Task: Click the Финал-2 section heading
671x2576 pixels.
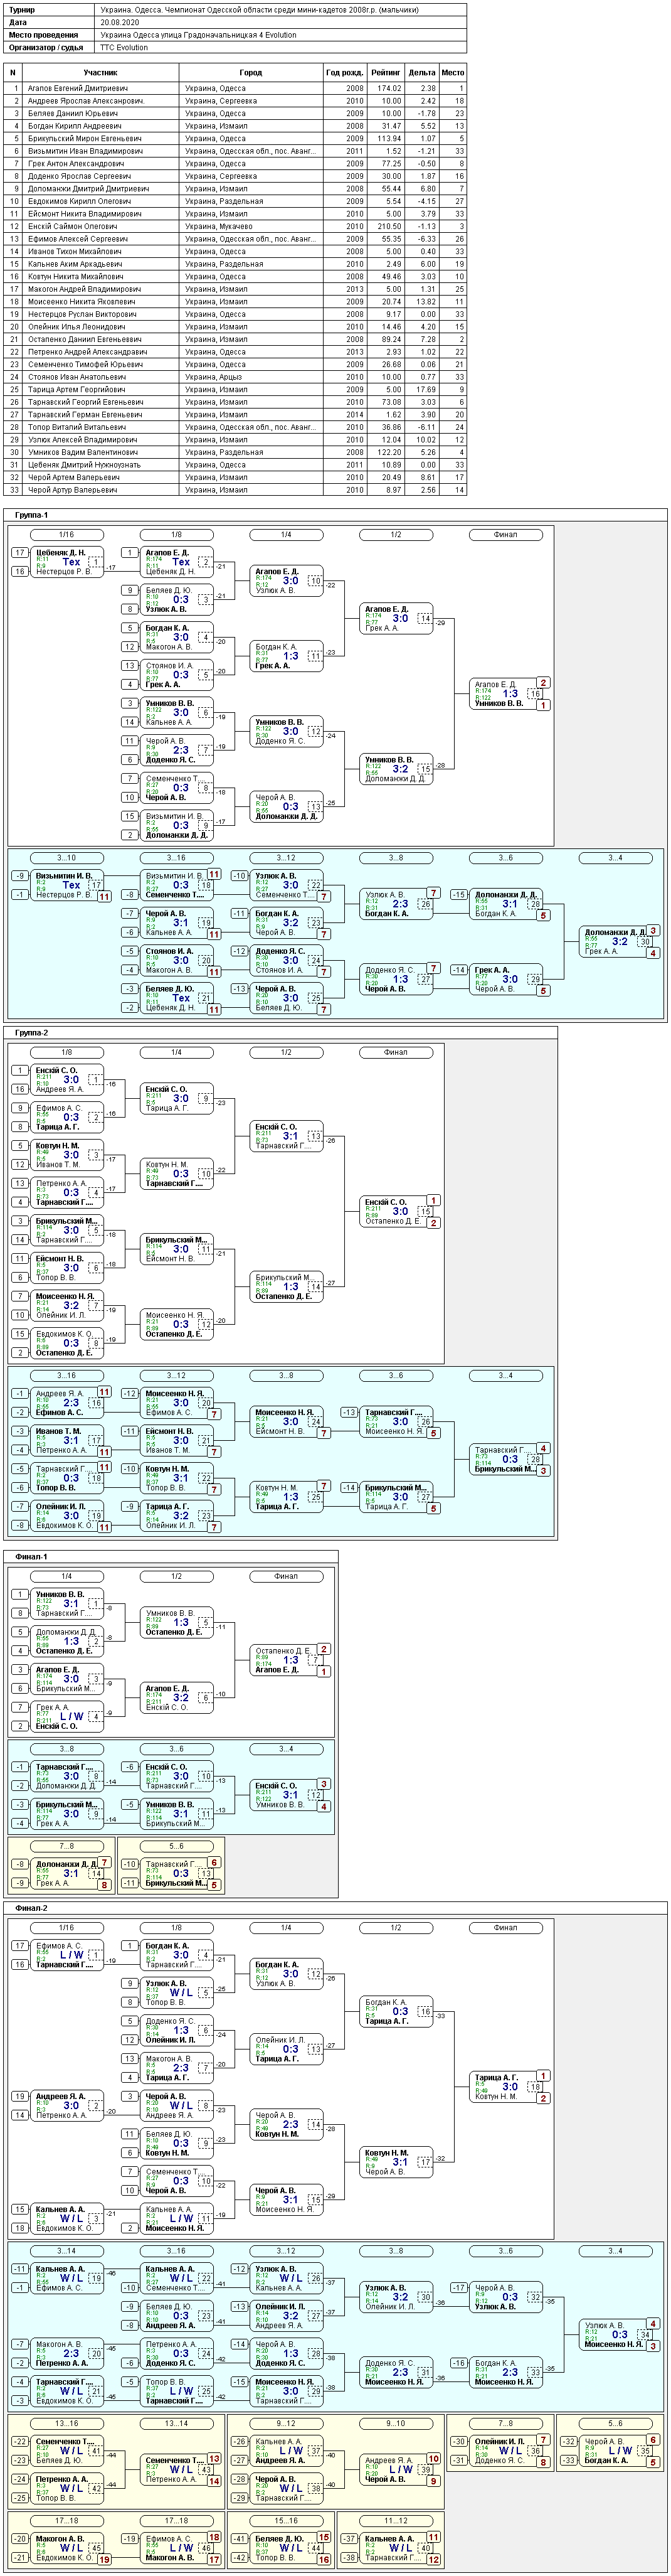Action: pos(32,1908)
